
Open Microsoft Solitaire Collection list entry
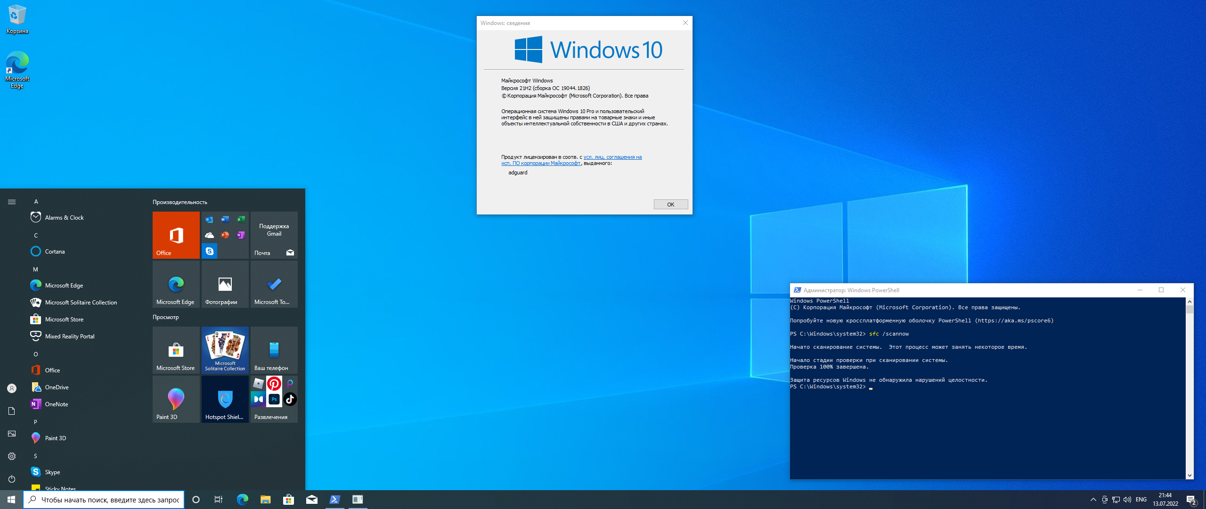(x=85, y=302)
